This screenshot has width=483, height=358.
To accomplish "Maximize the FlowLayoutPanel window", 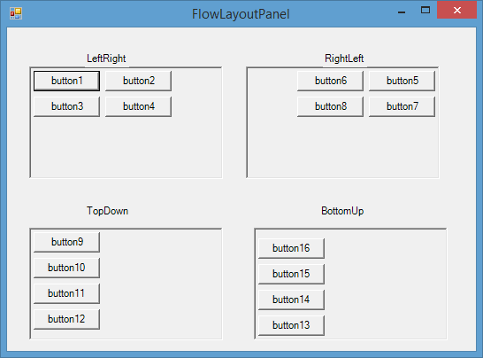I will coord(425,10).
